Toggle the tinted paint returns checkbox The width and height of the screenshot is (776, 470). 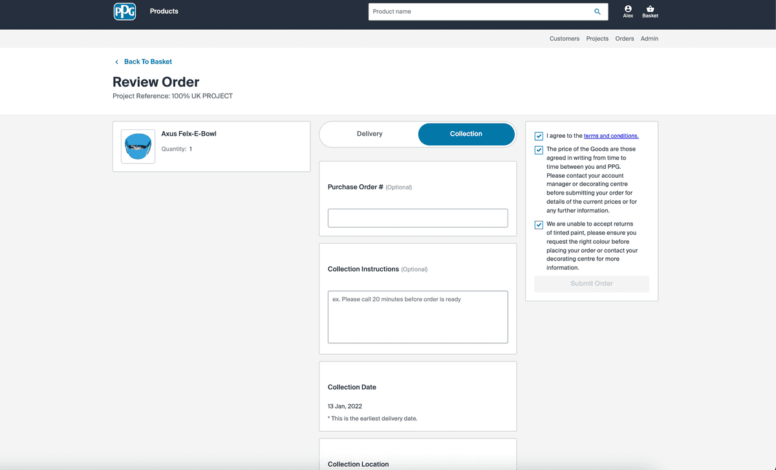539,225
